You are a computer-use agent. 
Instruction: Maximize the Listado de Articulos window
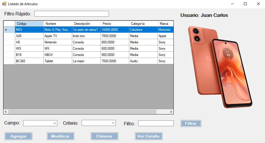coord(245,4)
